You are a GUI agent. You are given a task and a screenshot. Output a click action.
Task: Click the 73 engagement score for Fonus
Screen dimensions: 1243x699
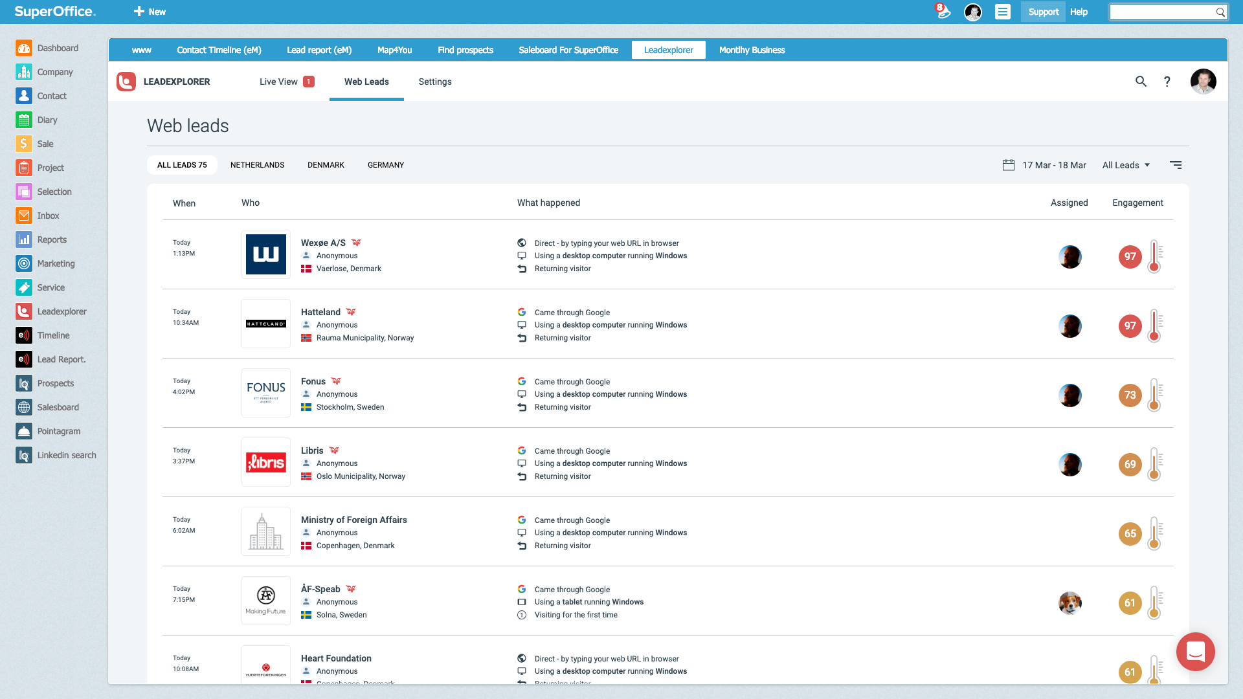point(1130,395)
